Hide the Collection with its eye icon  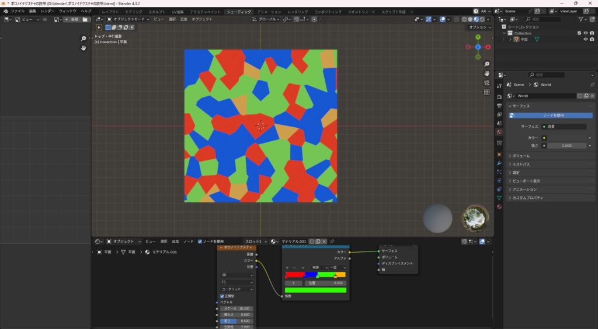point(586,33)
